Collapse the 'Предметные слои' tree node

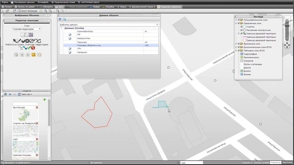tap(236, 23)
